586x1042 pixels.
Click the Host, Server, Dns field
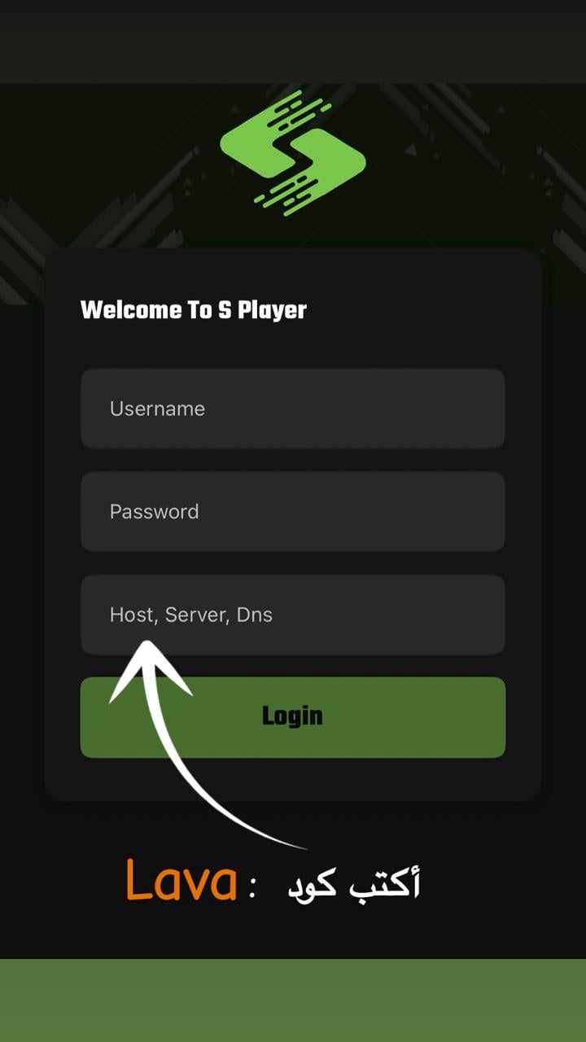coord(293,615)
